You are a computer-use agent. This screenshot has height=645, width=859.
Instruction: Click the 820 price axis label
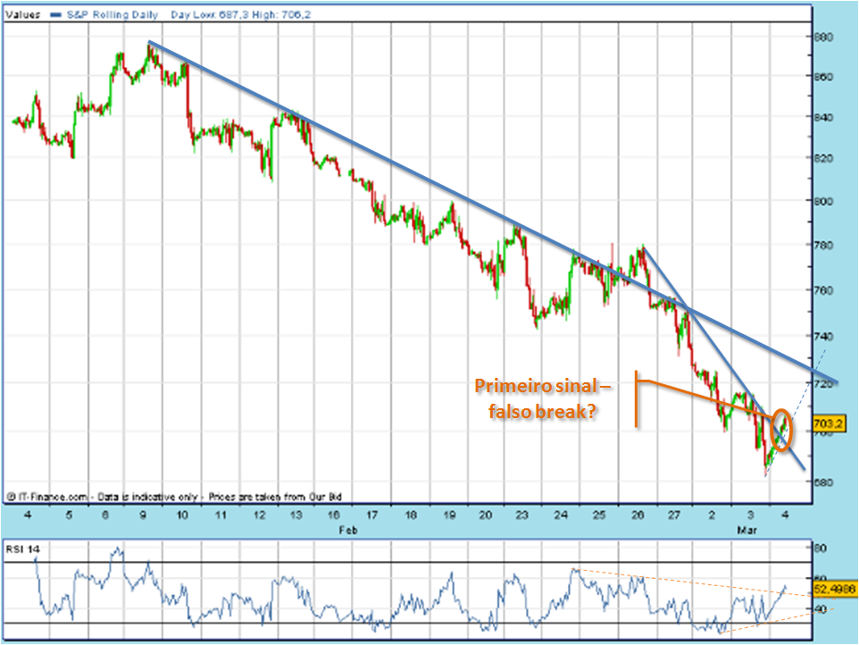pyautogui.click(x=823, y=158)
